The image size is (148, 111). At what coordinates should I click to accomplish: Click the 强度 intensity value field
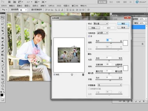point(109,40)
